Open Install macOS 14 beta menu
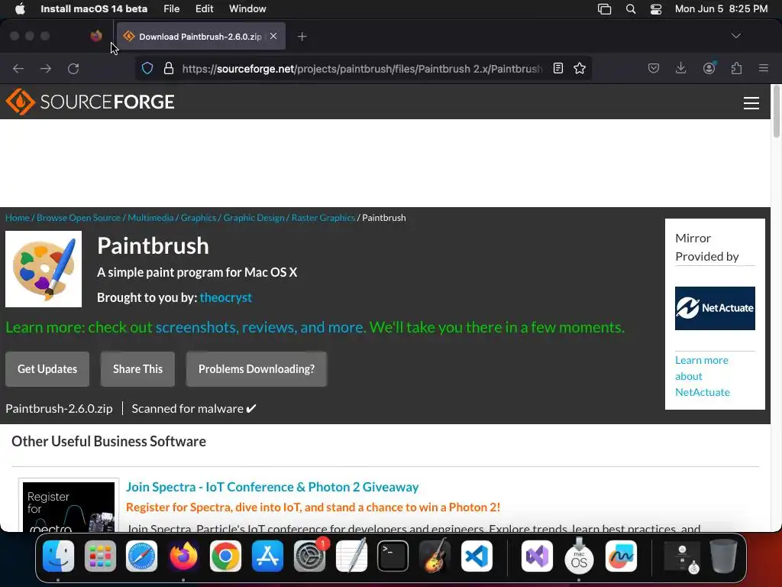 [x=94, y=9]
